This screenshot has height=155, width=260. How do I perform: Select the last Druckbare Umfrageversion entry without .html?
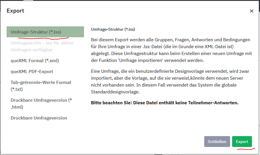pos(39,118)
